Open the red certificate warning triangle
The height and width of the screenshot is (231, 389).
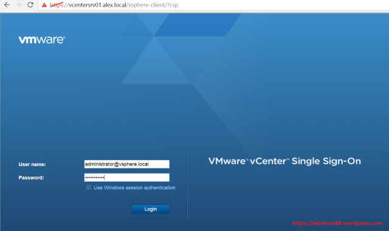44,5
